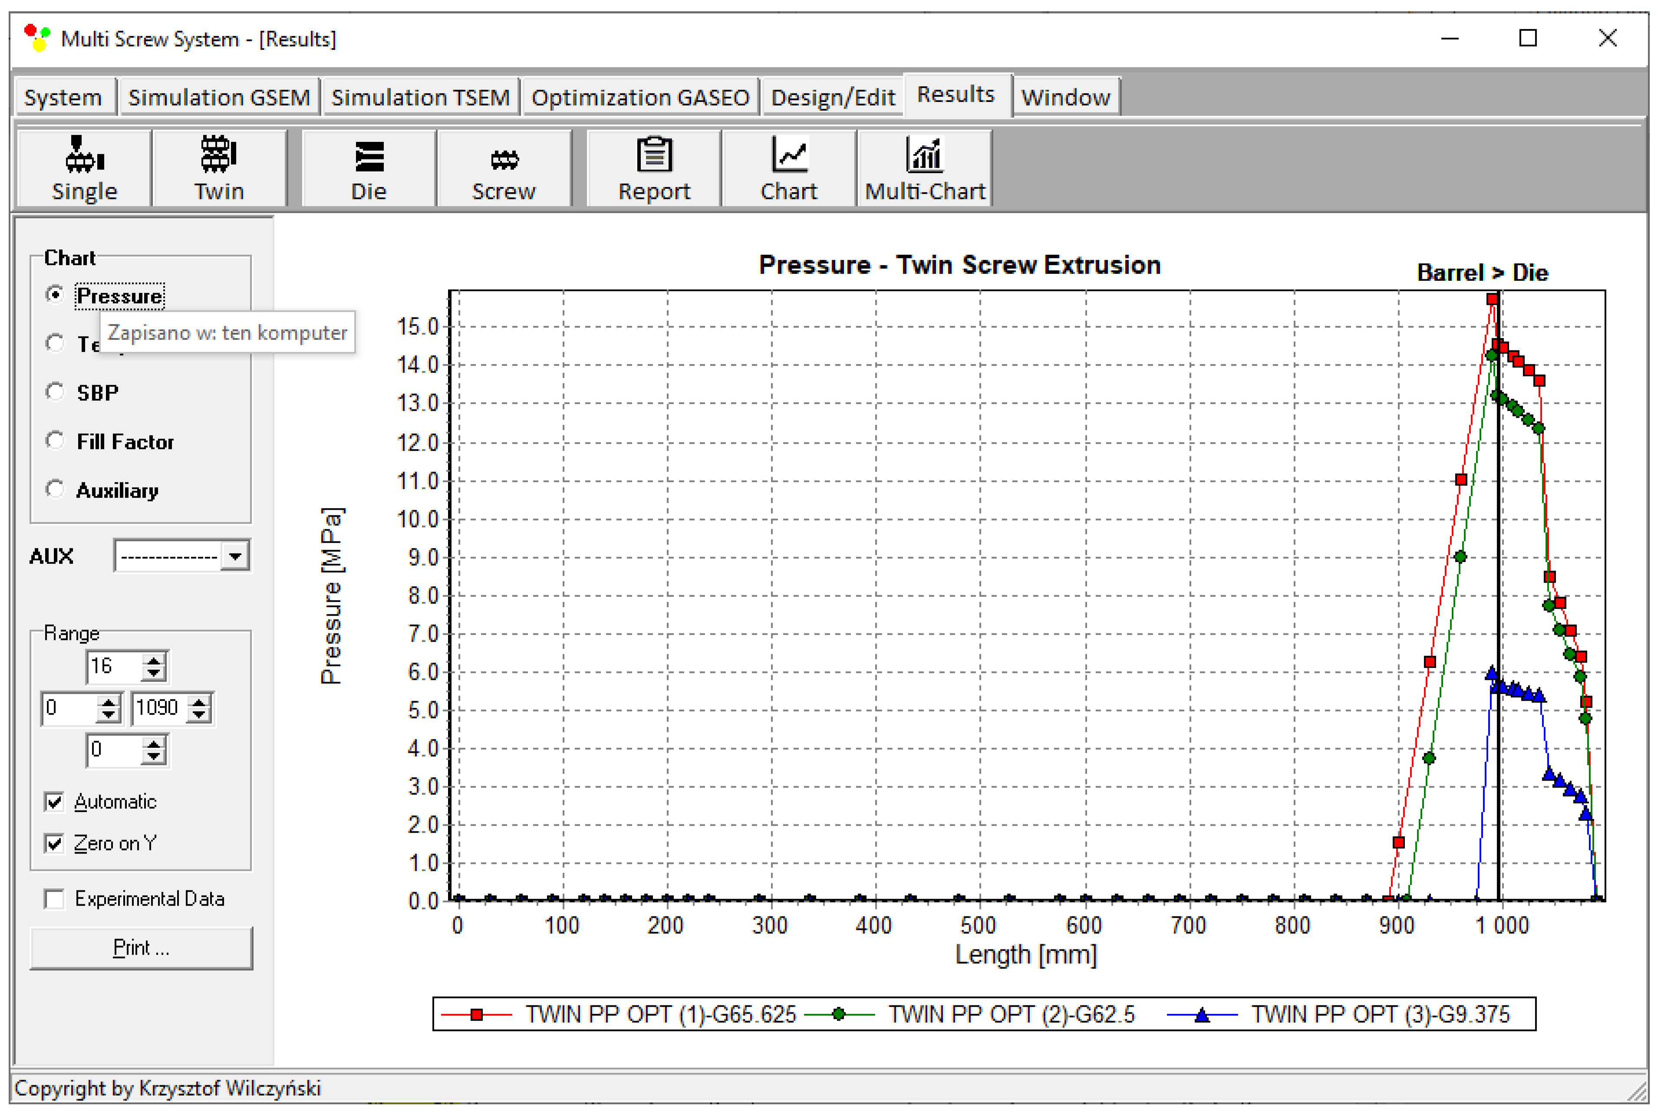The width and height of the screenshot is (1658, 1113).
Task: Increase the range minimum Y value
Action: pos(153,743)
